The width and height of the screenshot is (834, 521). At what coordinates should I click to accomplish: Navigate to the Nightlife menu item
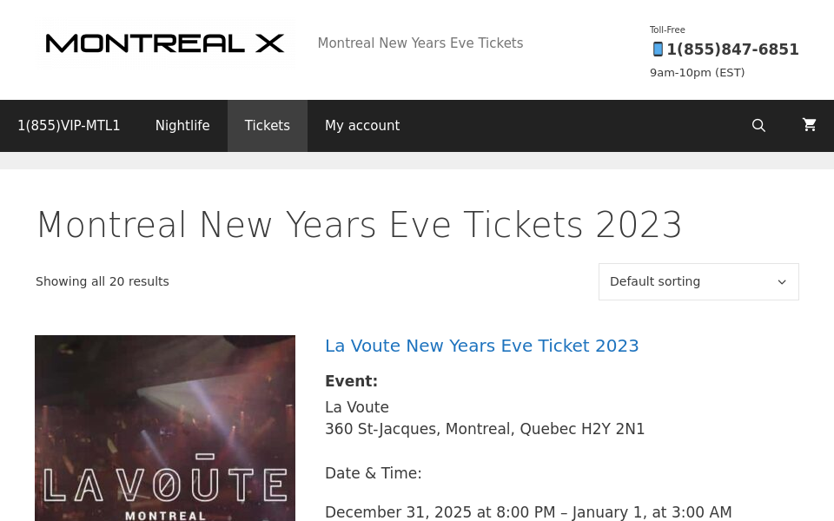click(182, 126)
